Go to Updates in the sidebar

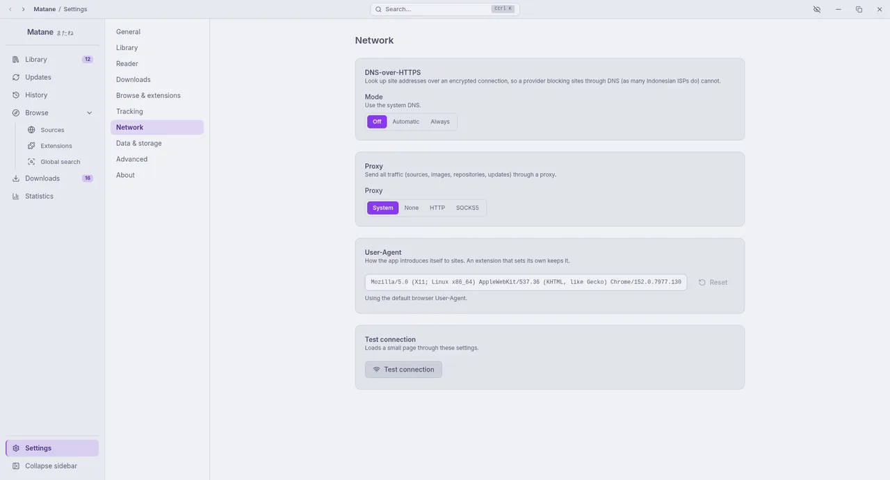pos(52,77)
